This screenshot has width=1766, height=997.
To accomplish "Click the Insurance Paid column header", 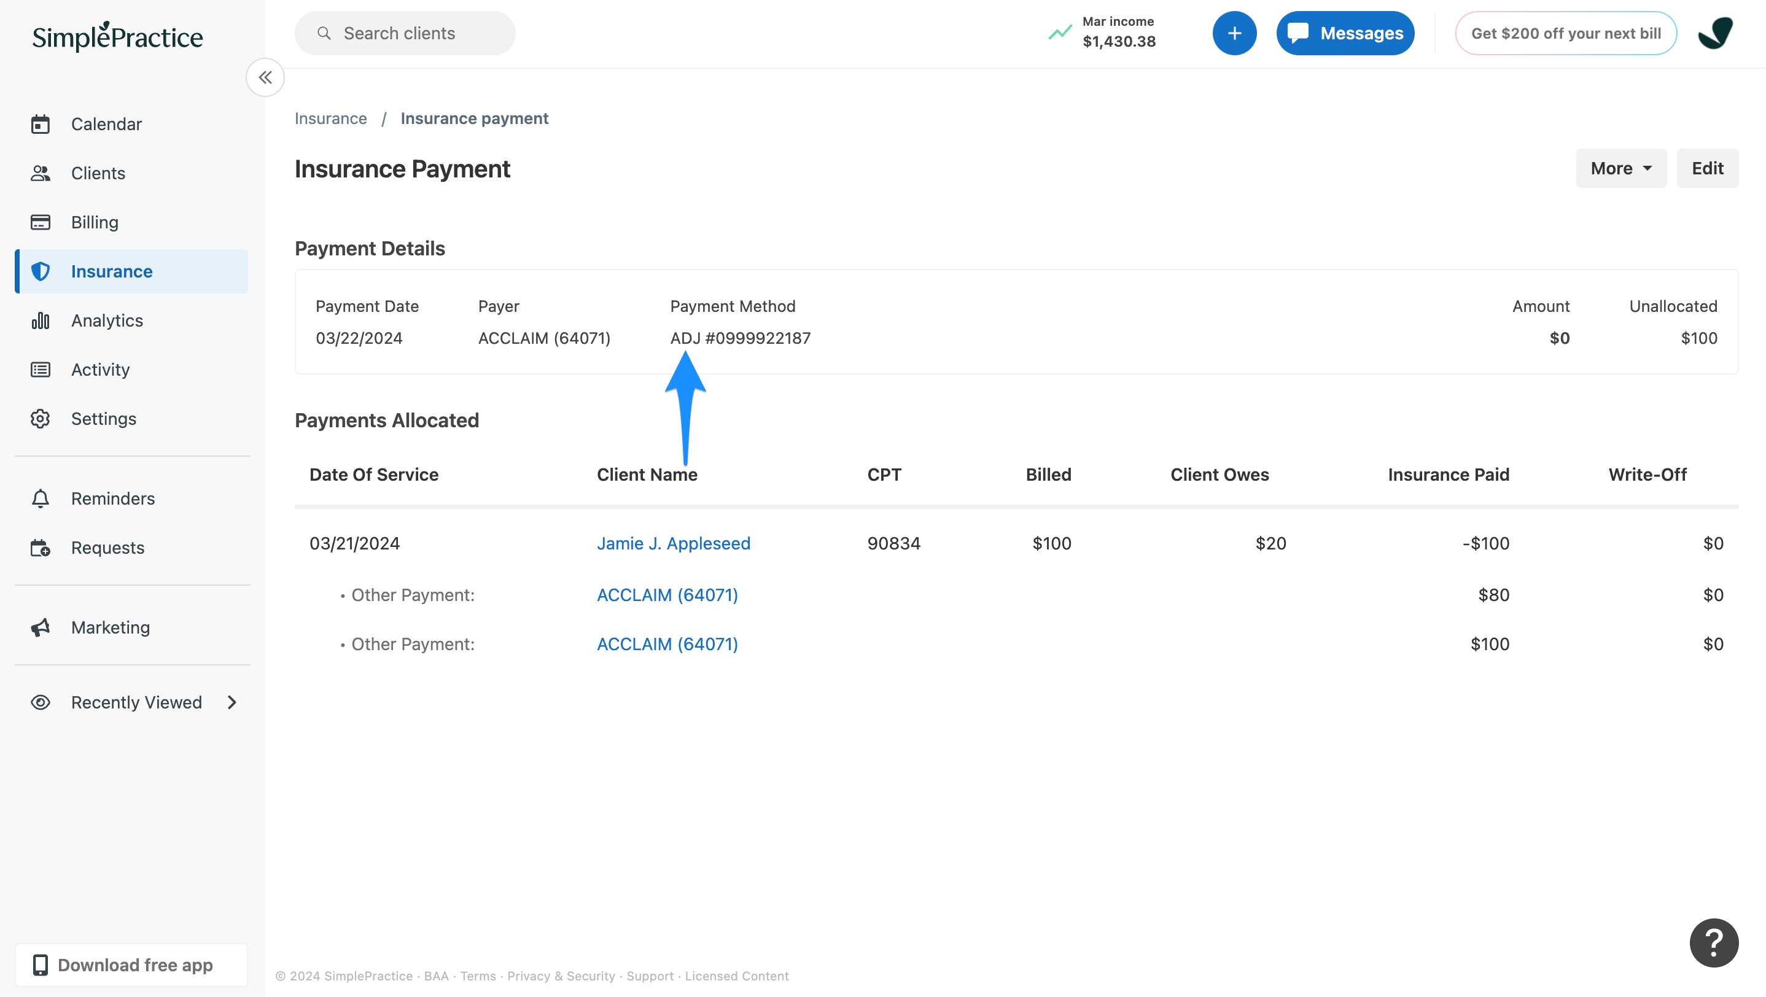I will pyautogui.click(x=1449, y=474).
